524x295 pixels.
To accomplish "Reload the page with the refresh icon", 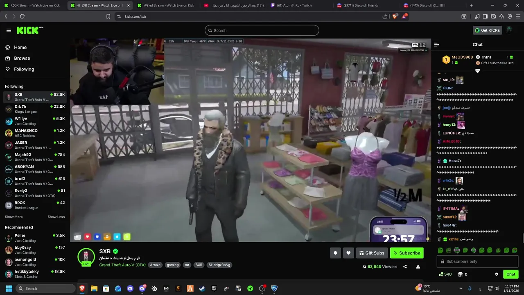I will click(22, 16).
